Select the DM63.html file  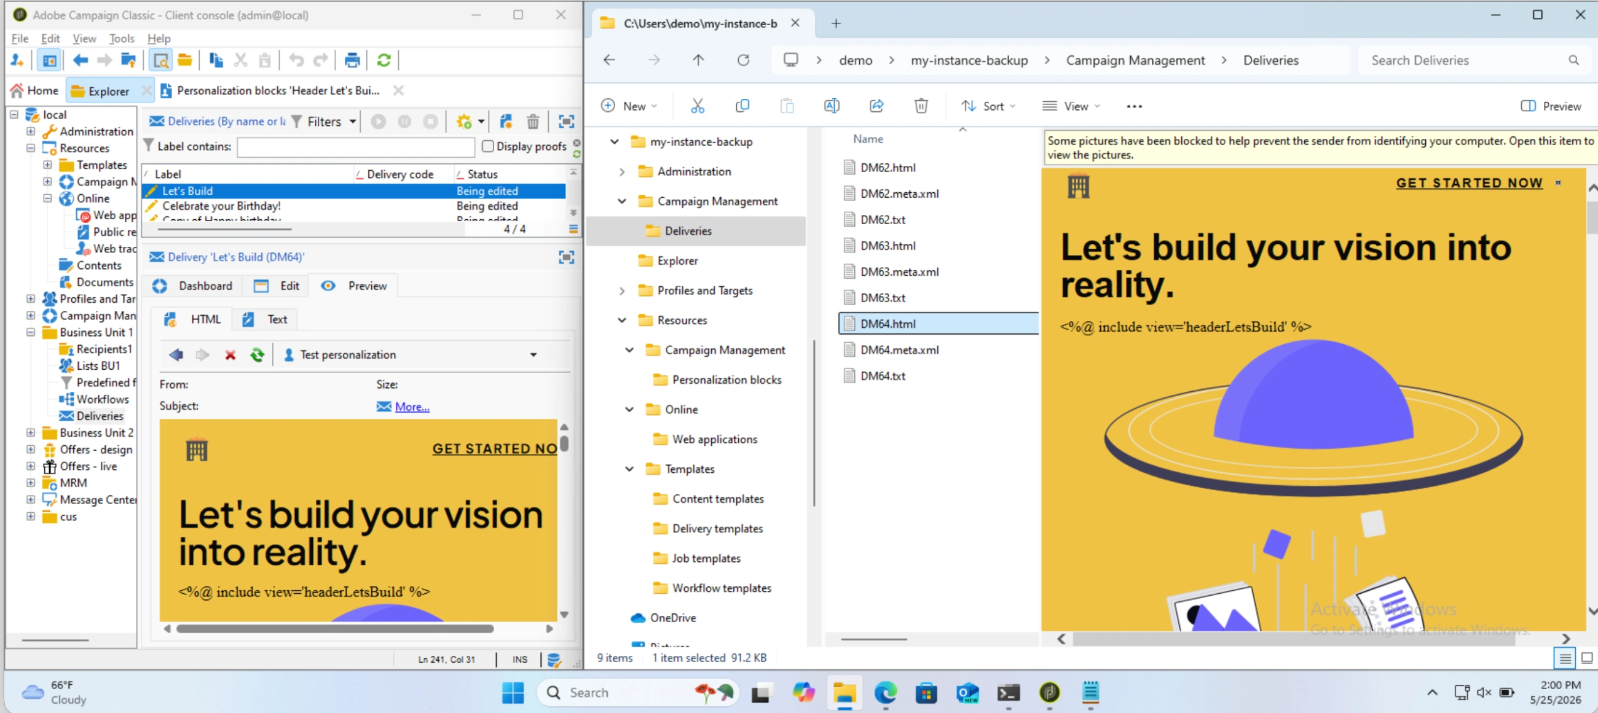(x=887, y=246)
